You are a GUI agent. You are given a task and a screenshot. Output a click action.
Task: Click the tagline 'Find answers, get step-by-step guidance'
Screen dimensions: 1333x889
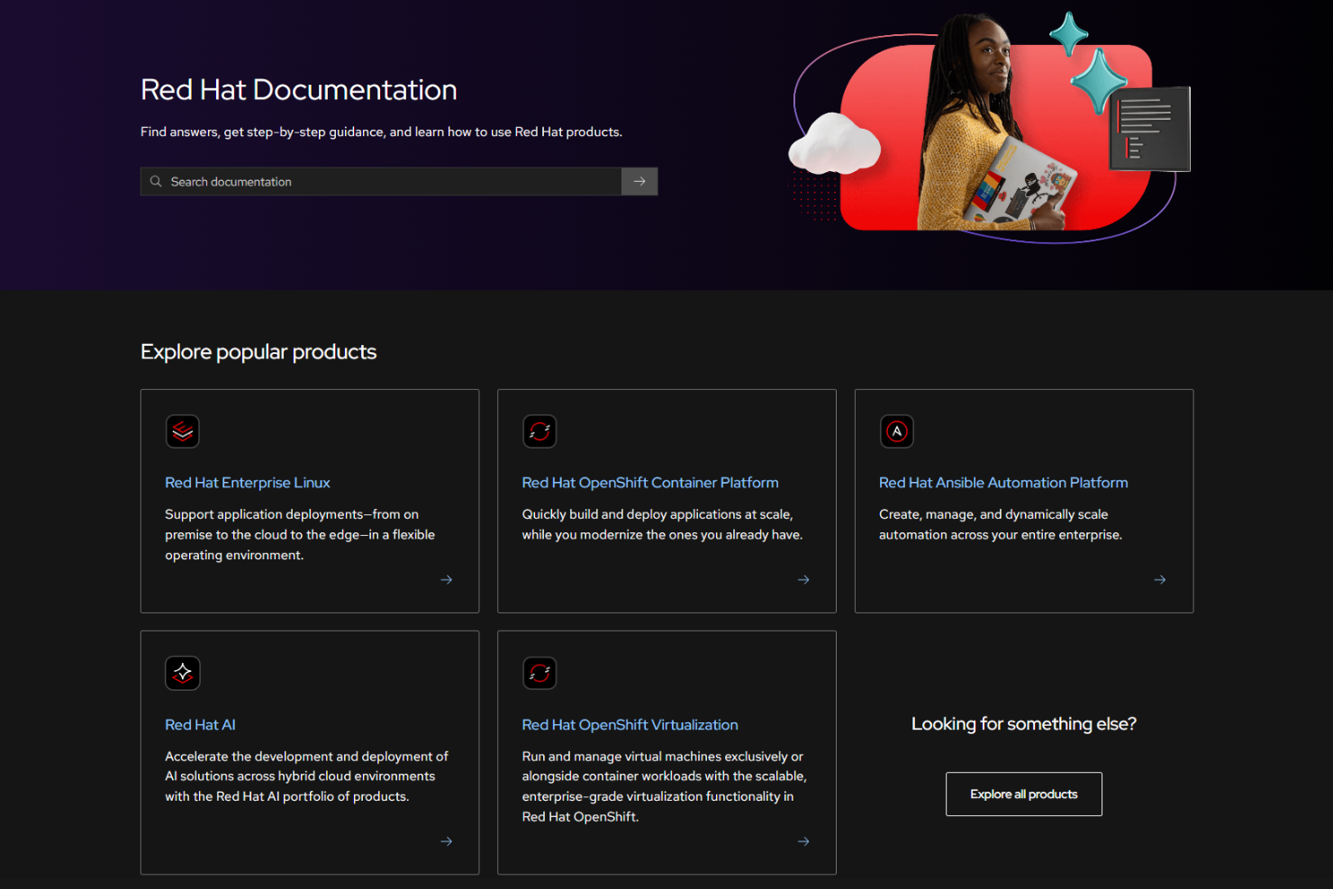coord(381,132)
